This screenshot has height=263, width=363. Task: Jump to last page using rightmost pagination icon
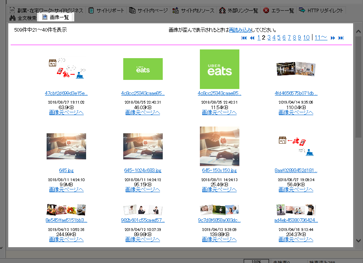tap(341, 38)
